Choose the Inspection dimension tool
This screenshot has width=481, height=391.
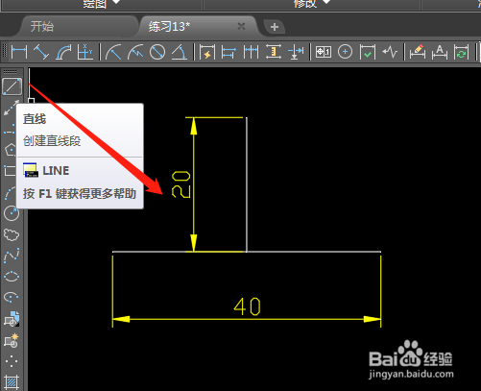click(368, 52)
